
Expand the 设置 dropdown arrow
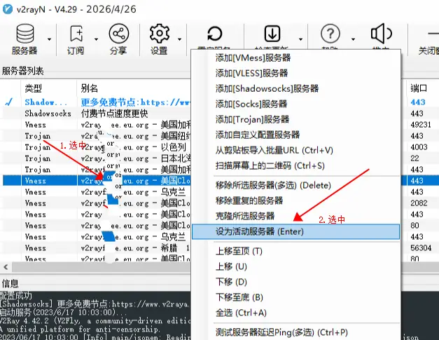[179, 39]
